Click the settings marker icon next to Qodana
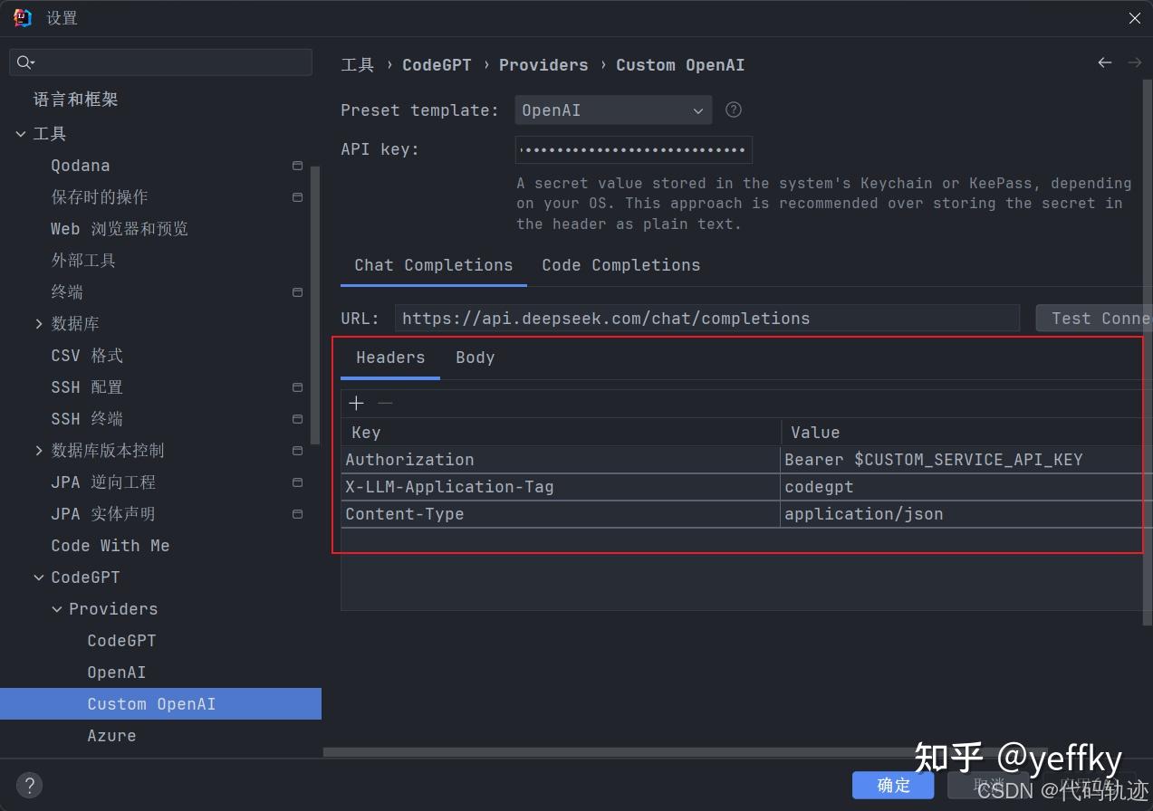 pyautogui.click(x=297, y=166)
